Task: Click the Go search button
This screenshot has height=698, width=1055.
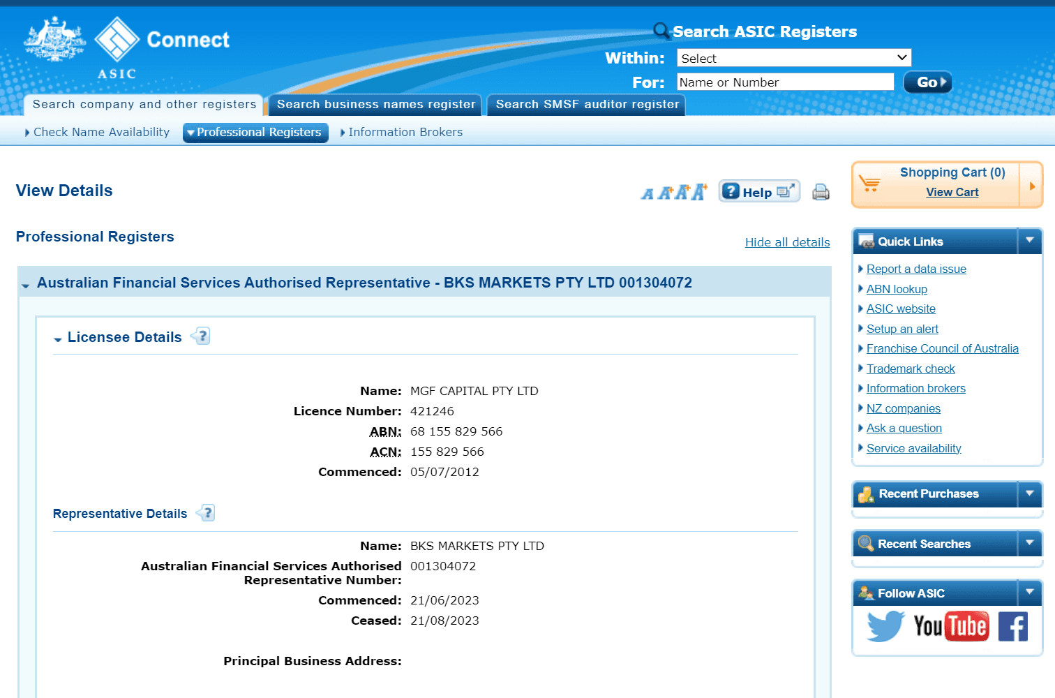Action: pyautogui.click(x=928, y=82)
